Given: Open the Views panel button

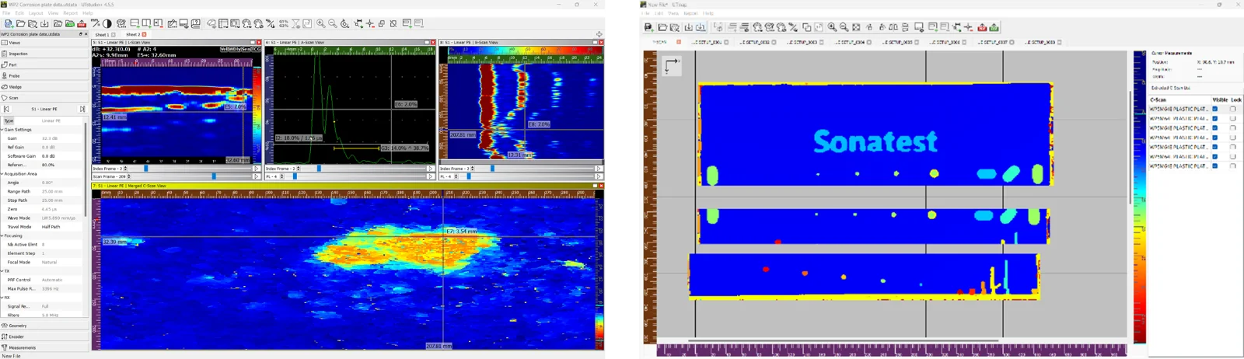Looking at the screenshot, I should (x=44, y=43).
